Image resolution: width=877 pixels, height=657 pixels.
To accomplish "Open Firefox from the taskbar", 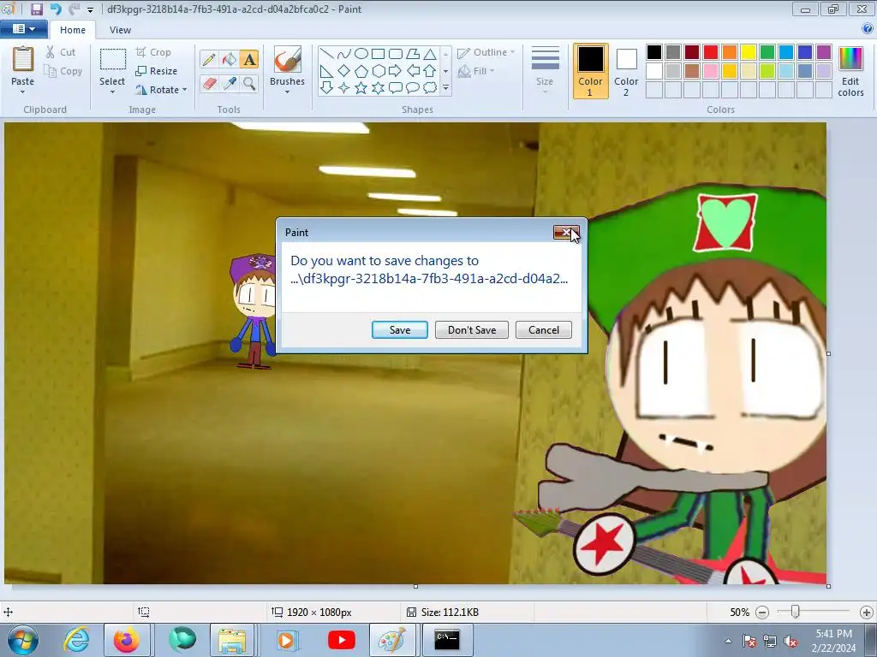I will coord(127,640).
